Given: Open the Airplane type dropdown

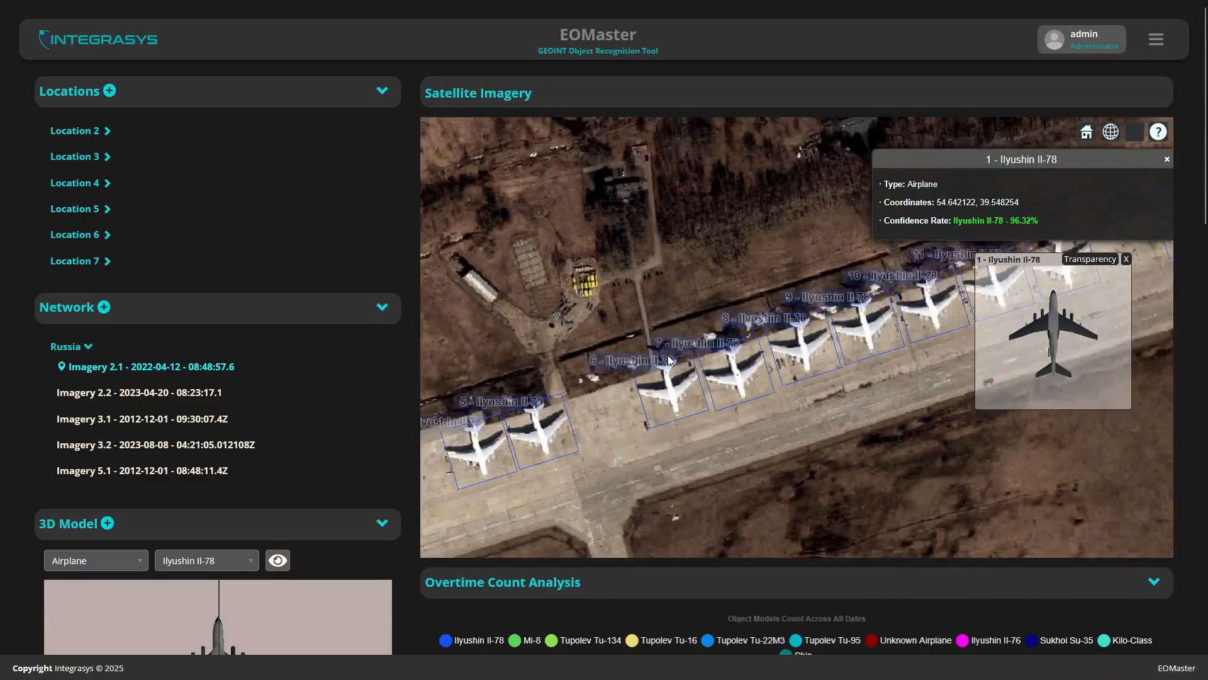Looking at the screenshot, I should pos(96,560).
